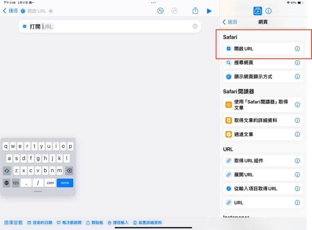Run the shortcut with play button
This screenshot has width=312, height=230.
point(209,11)
